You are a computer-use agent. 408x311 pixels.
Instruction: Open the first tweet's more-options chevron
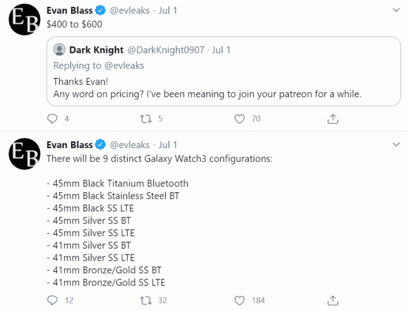[x=396, y=10]
